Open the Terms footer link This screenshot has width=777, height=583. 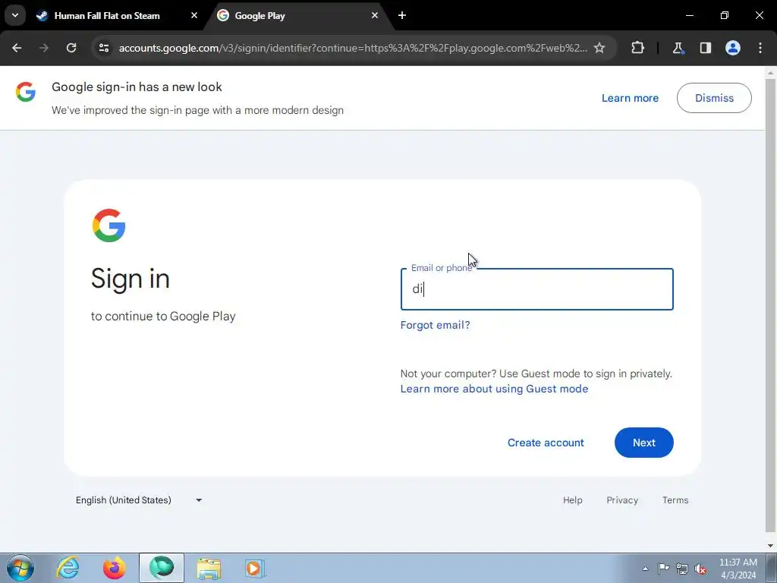(x=675, y=500)
